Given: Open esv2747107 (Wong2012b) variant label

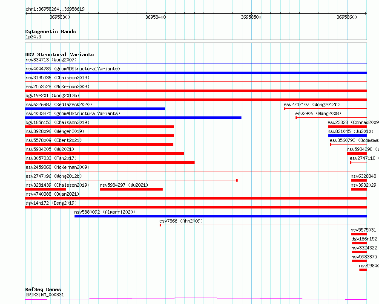Looking at the screenshot, I should (x=312, y=104).
